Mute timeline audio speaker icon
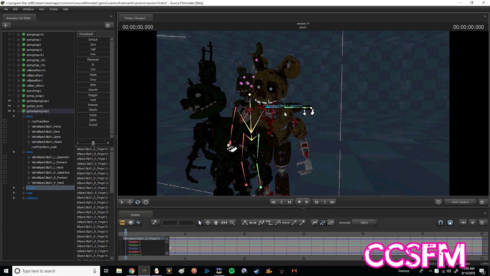The image size is (490, 276). coord(472,222)
